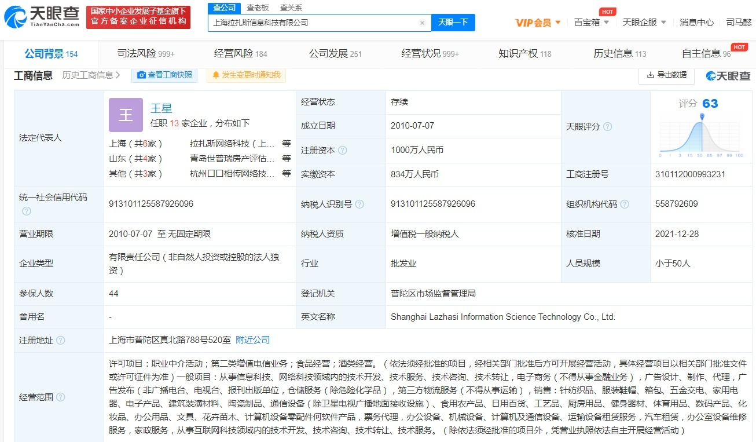Image resolution: width=756 pixels, height=442 pixels.
Task: Expand Shanghai companies list with 等
Action: tap(287, 143)
